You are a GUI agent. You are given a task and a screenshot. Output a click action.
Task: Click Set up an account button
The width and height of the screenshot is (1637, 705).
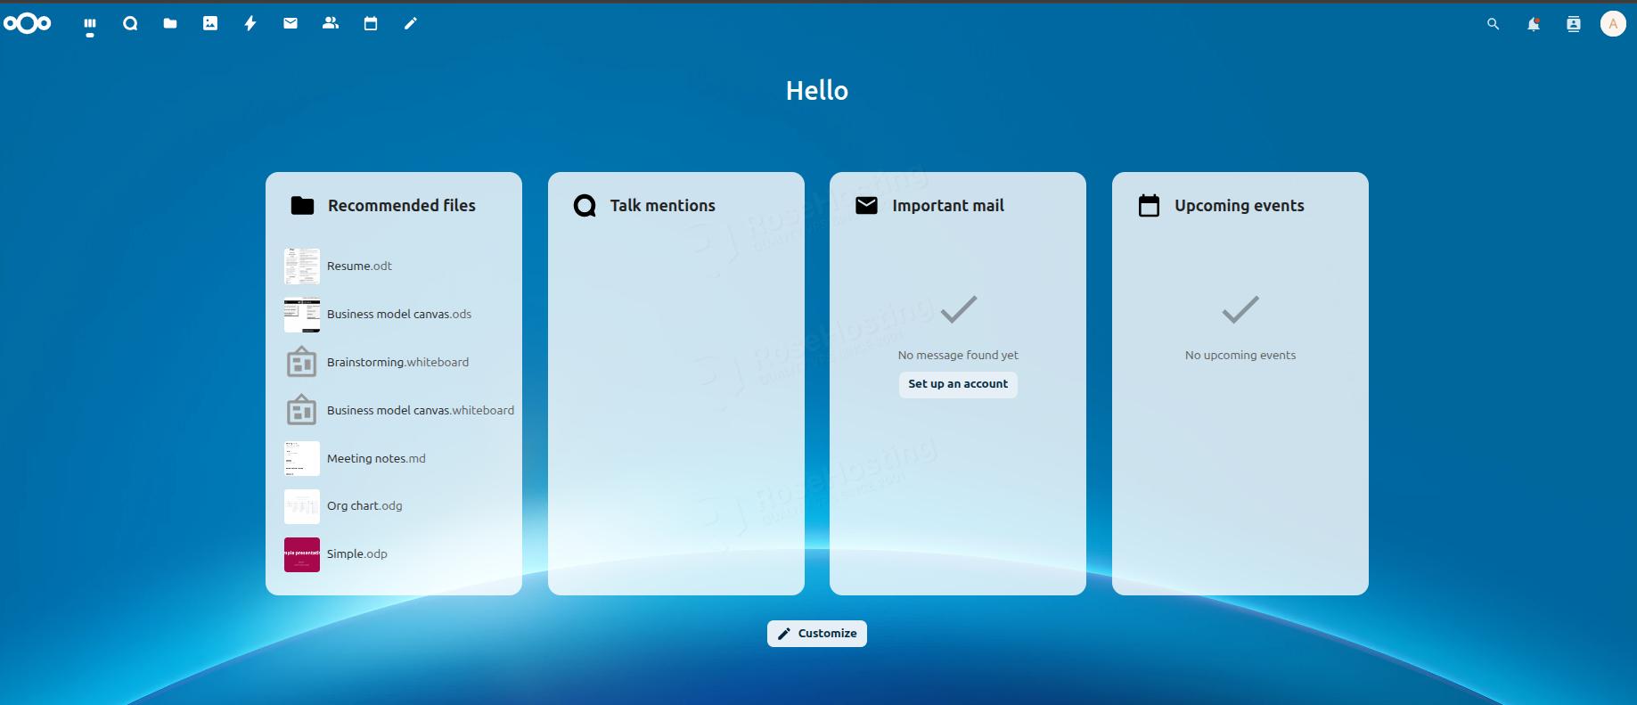pyautogui.click(x=958, y=384)
